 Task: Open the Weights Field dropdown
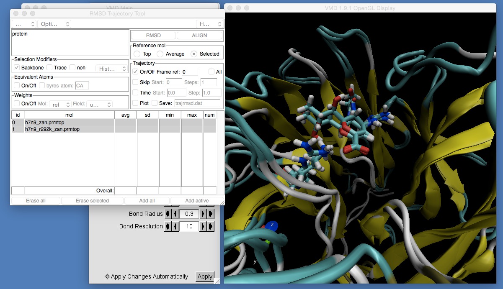[x=100, y=104]
